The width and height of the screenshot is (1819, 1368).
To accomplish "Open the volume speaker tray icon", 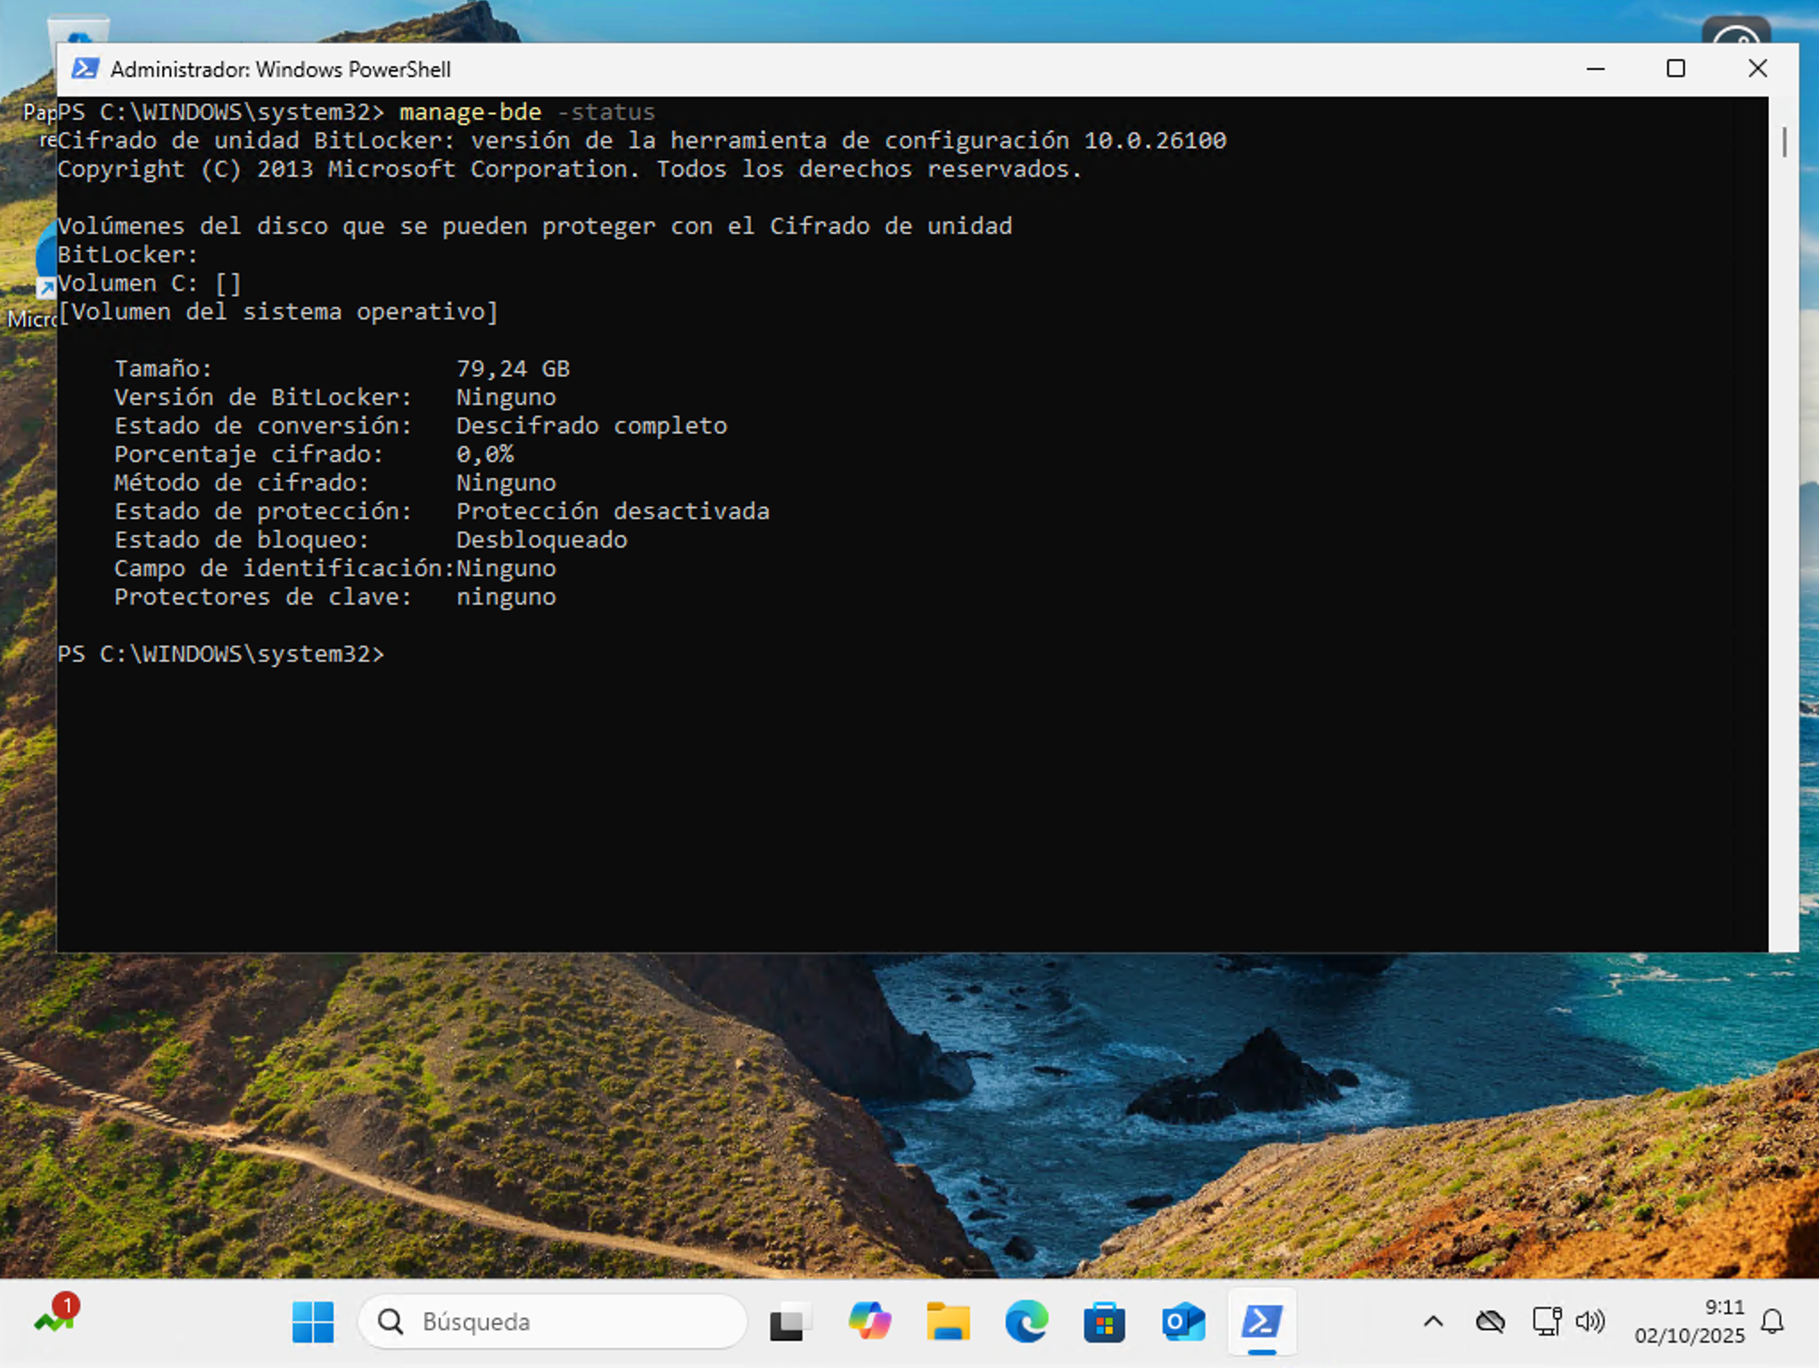I will (x=1590, y=1322).
